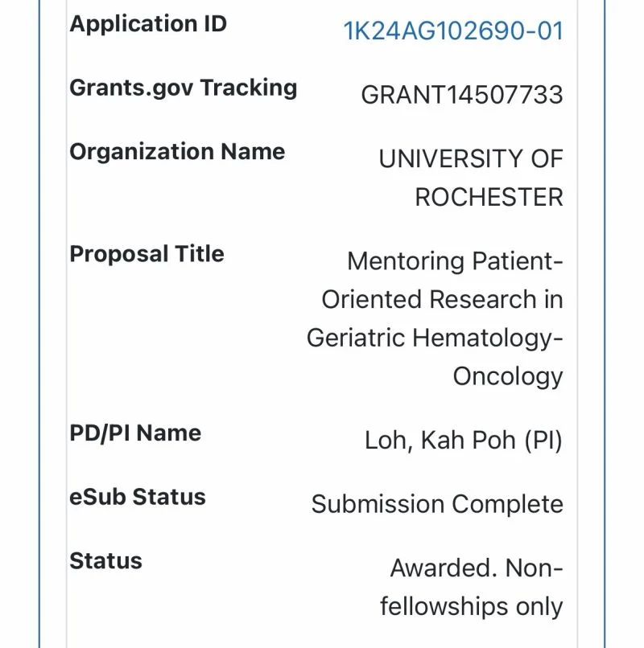Click Geriatric Hematology- text line
Screen dimensions: 644x648
tap(435, 338)
